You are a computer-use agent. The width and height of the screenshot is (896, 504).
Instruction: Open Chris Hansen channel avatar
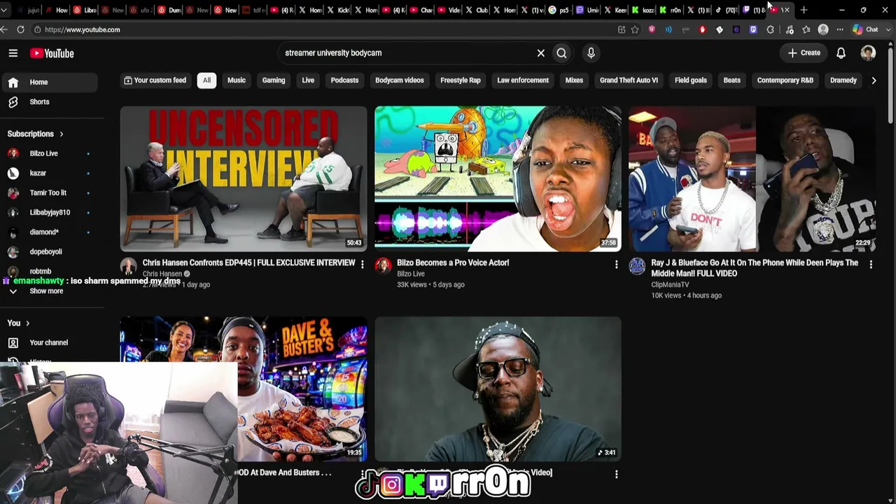point(128,266)
